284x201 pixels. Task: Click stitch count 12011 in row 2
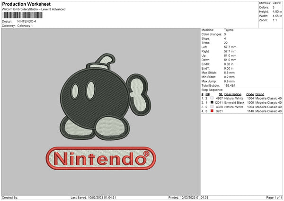coord(218,103)
